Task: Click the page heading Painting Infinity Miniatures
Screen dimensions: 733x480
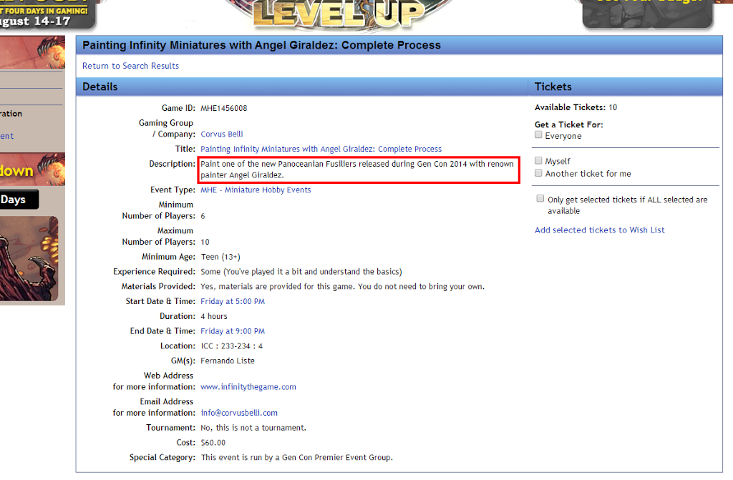Action: click(x=261, y=45)
